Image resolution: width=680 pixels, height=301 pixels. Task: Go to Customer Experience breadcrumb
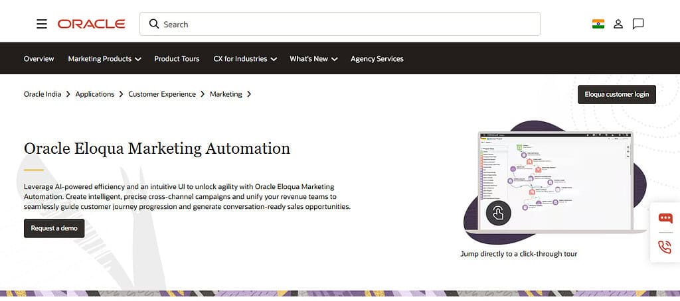click(162, 94)
